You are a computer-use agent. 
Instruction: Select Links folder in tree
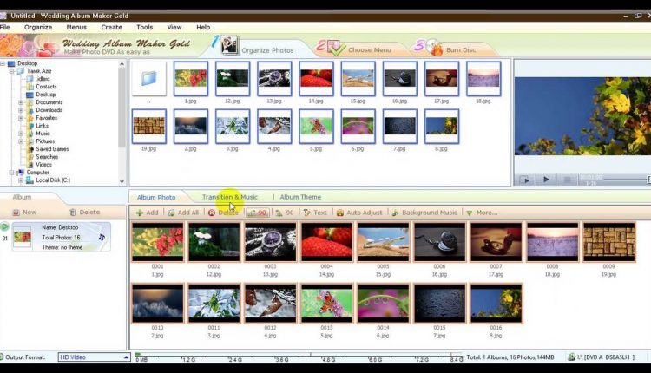click(x=42, y=126)
